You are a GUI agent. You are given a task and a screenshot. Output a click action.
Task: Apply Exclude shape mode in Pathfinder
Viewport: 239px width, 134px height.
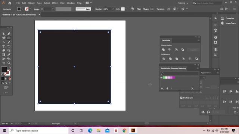point(183,50)
